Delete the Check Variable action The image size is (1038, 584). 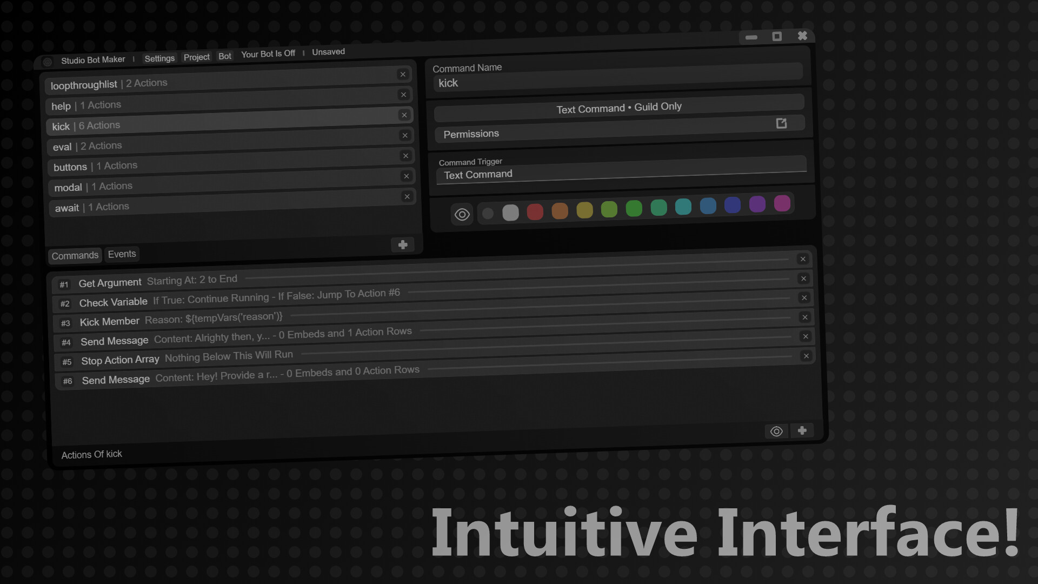[x=803, y=278]
